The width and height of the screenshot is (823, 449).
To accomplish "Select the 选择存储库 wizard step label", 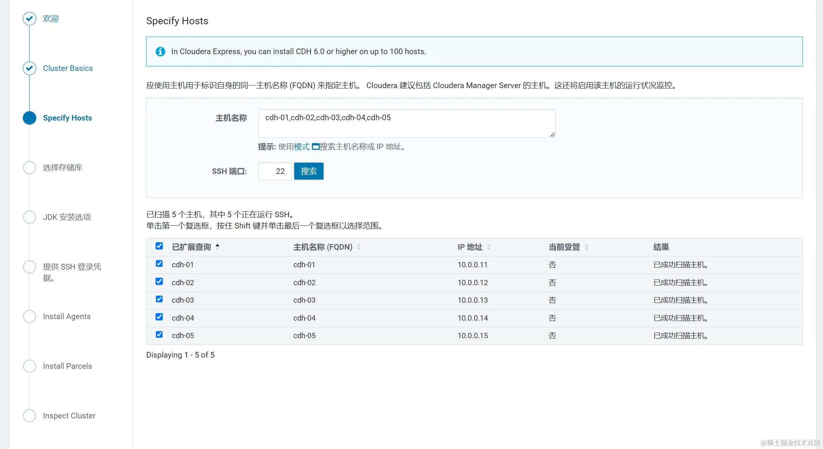I will (x=62, y=168).
